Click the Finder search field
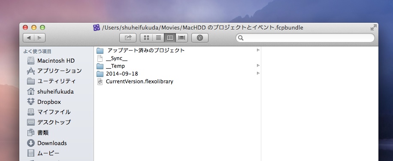Screen dimensions: 393x161 coord(305,38)
